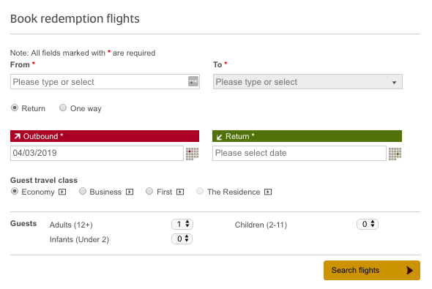Choose First travel class
This screenshot has width=432, height=289.
[x=149, y=191]
